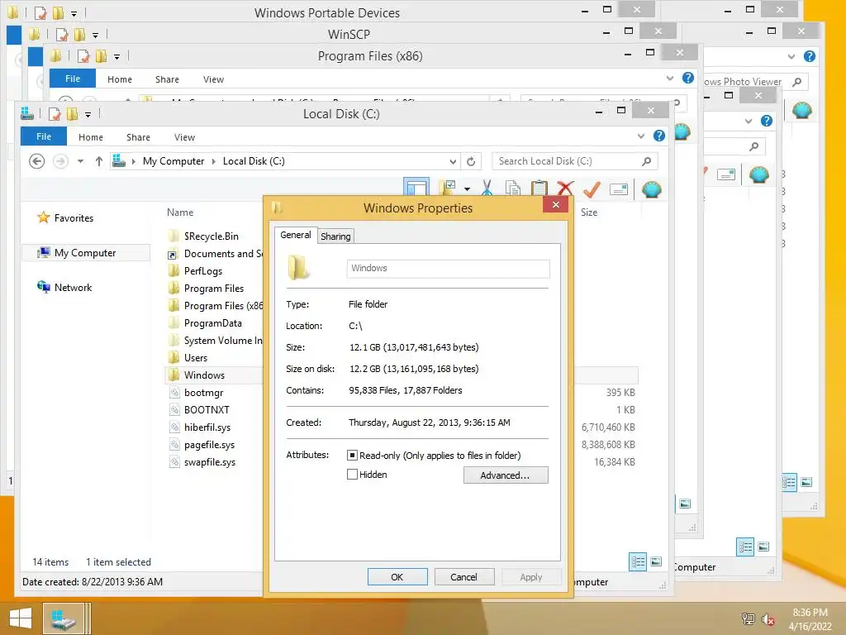Click Quick Access new folder icon in Local Disk title

[72, 113]
